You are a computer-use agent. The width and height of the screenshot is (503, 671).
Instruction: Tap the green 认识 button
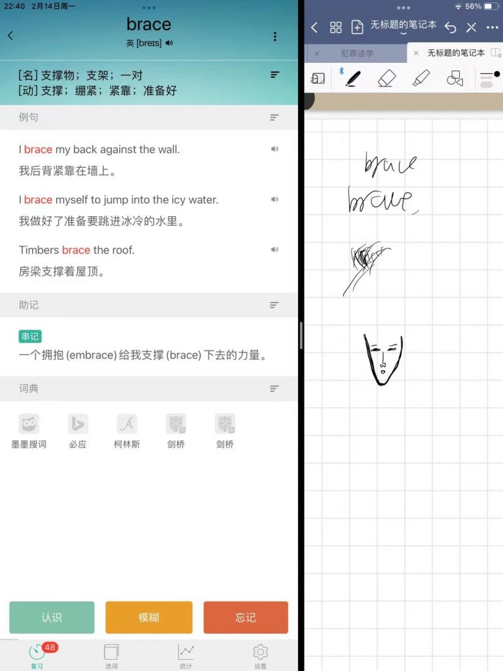tap(52, 617)
